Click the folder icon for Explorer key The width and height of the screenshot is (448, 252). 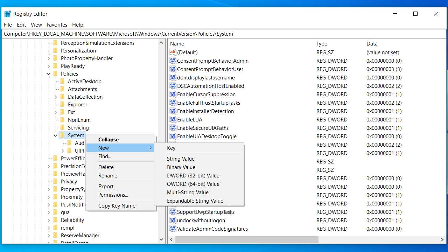click(62, 105)
